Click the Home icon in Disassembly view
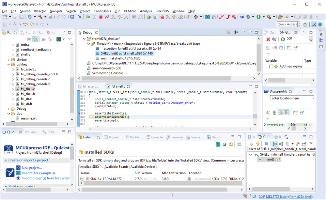This screenshot has height=200, width=326. [274, 113]
